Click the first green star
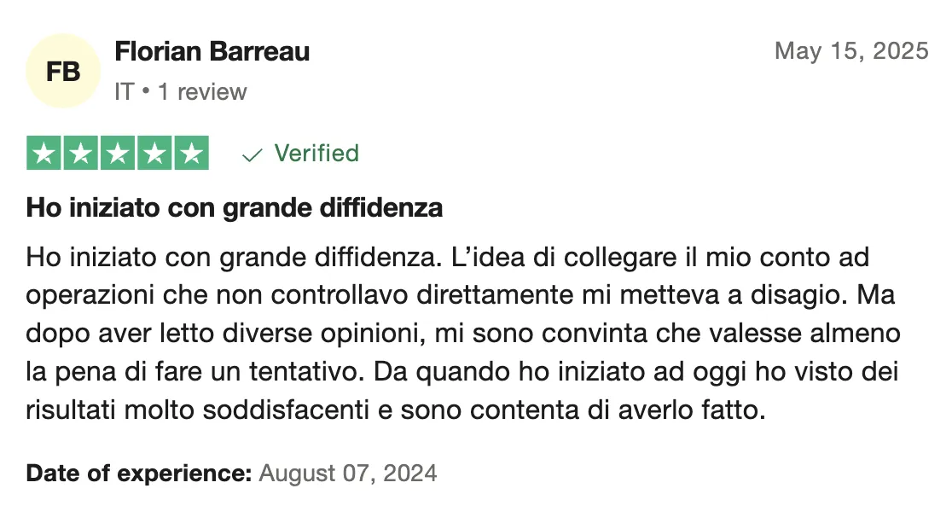The width and height of the screenshot is (952, 529). pos(44,153)
